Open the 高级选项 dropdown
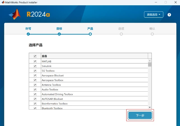The width and height of the screenshot is (180, 126). [x=154, y=15]
